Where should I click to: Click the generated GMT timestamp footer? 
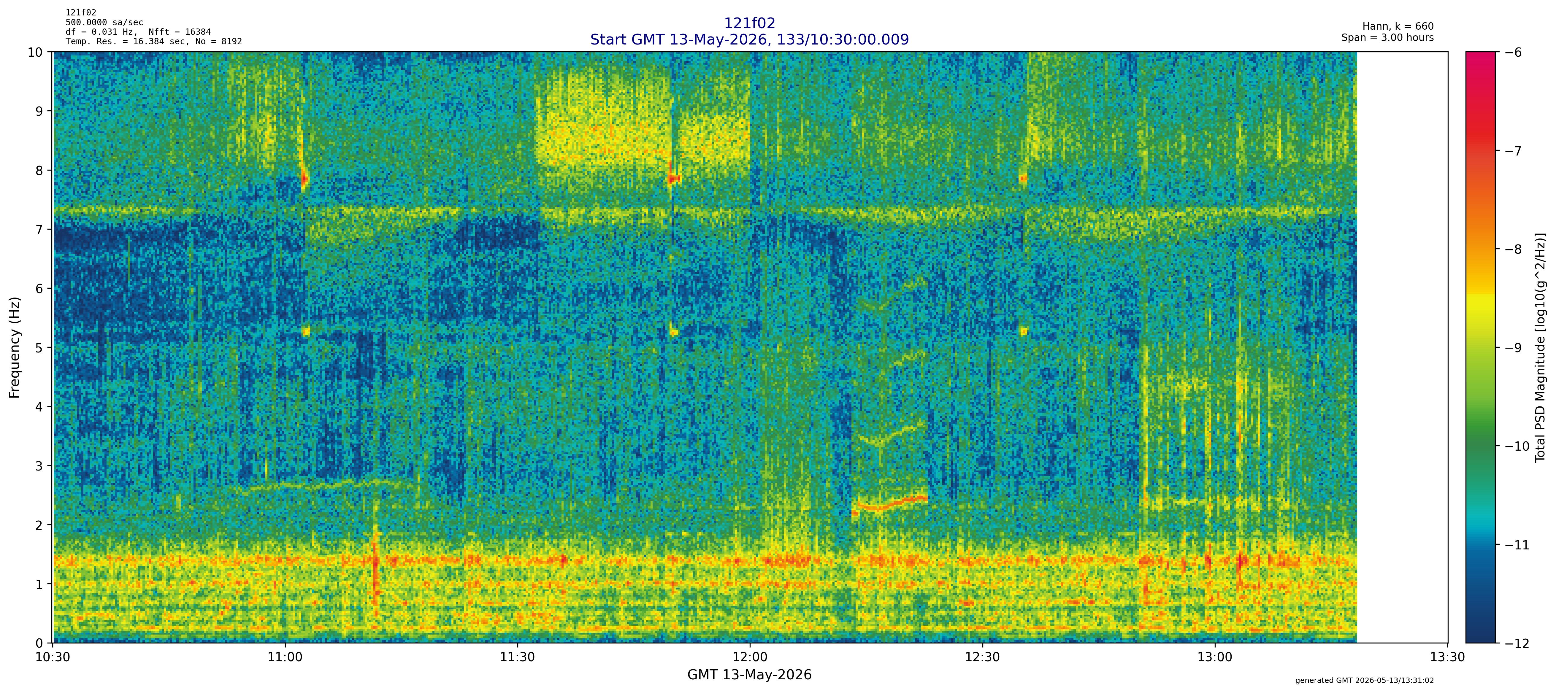coord(1365,680)
